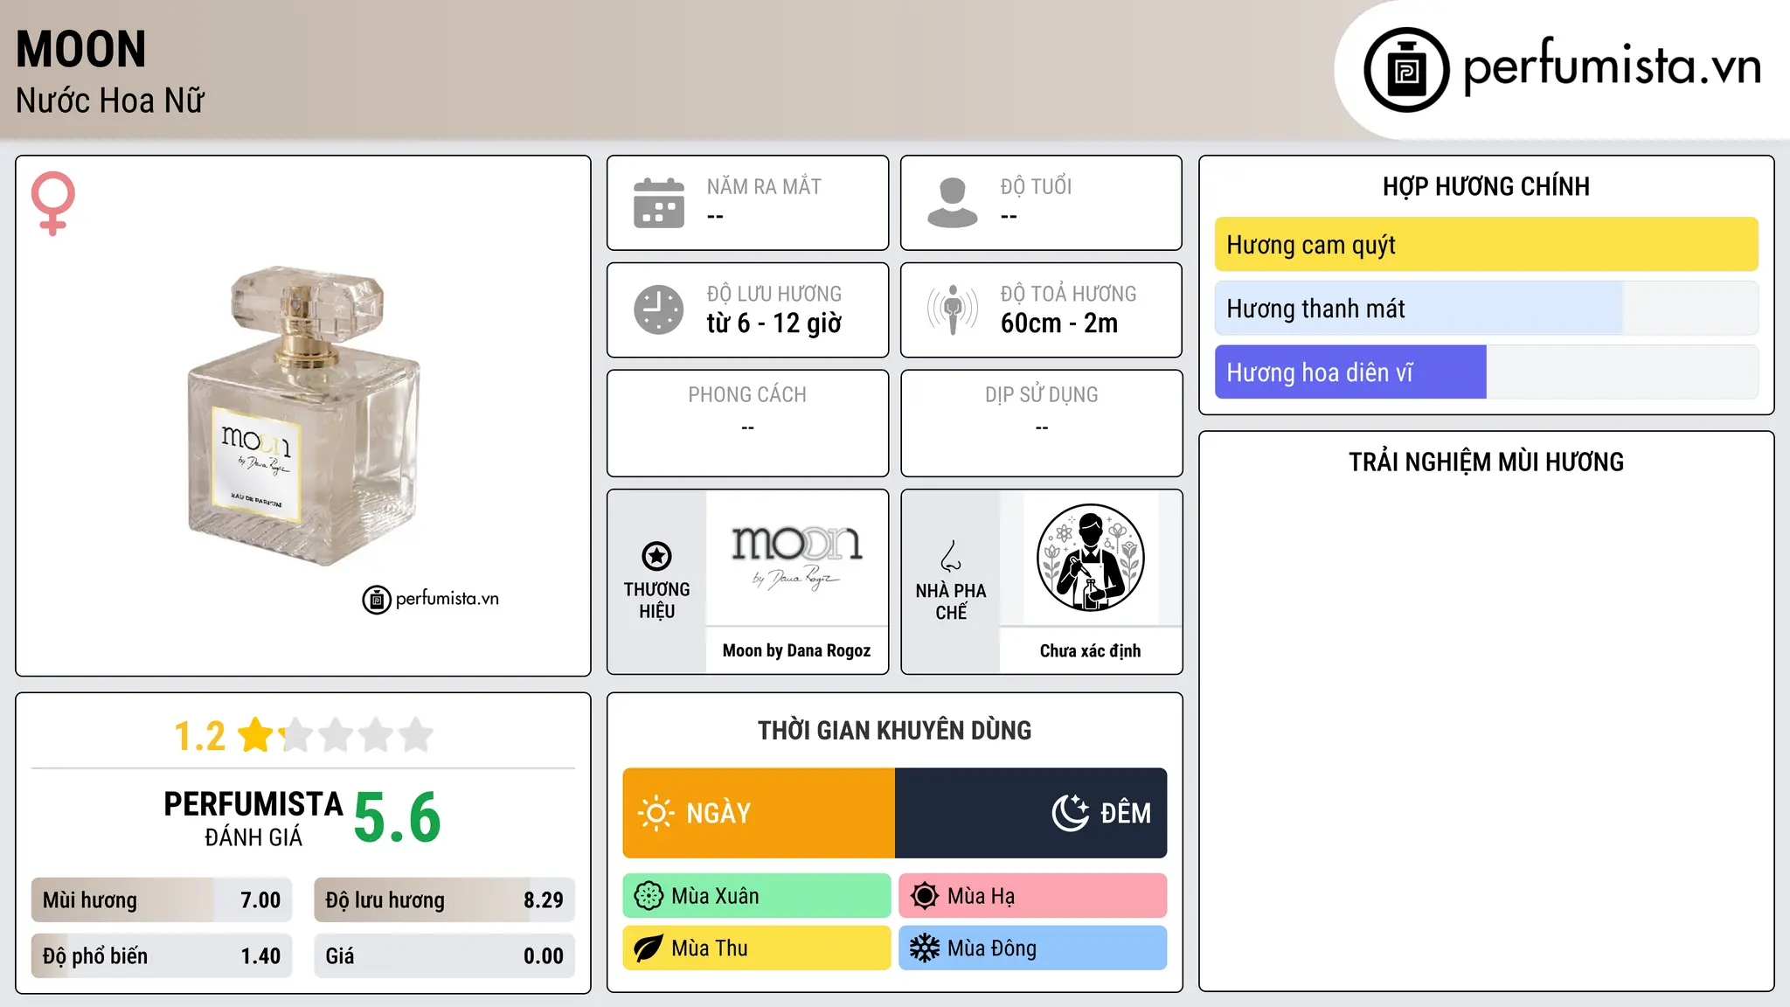Click the 5.6 Perfumista score
The width and height of the screenshot is (1790, 1007).
pos(398,817)
